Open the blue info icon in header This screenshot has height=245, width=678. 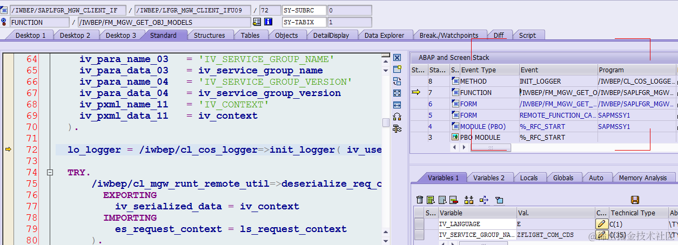pos(268,22)
